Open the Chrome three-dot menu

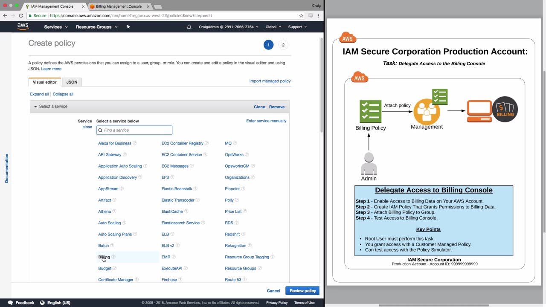(x=318, y=15)
